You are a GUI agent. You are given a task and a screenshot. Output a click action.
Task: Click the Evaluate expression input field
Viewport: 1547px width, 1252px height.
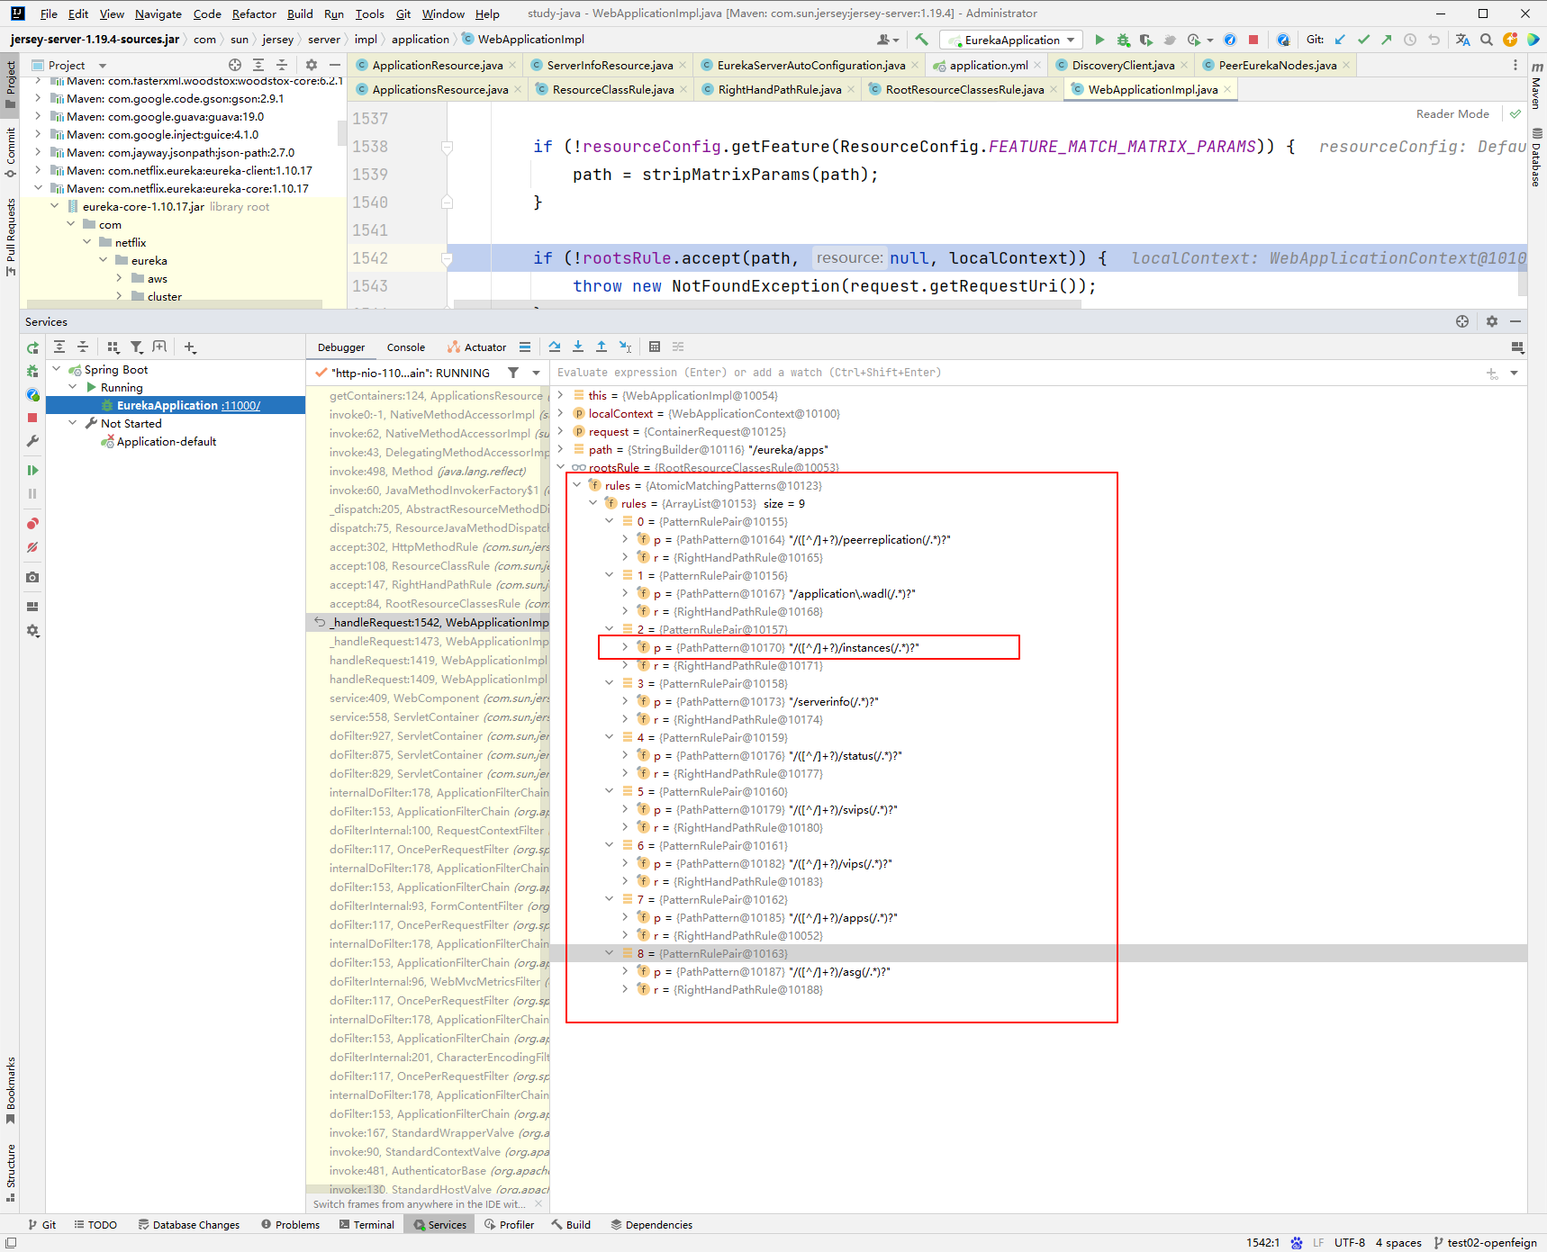tap(1016, 373)
